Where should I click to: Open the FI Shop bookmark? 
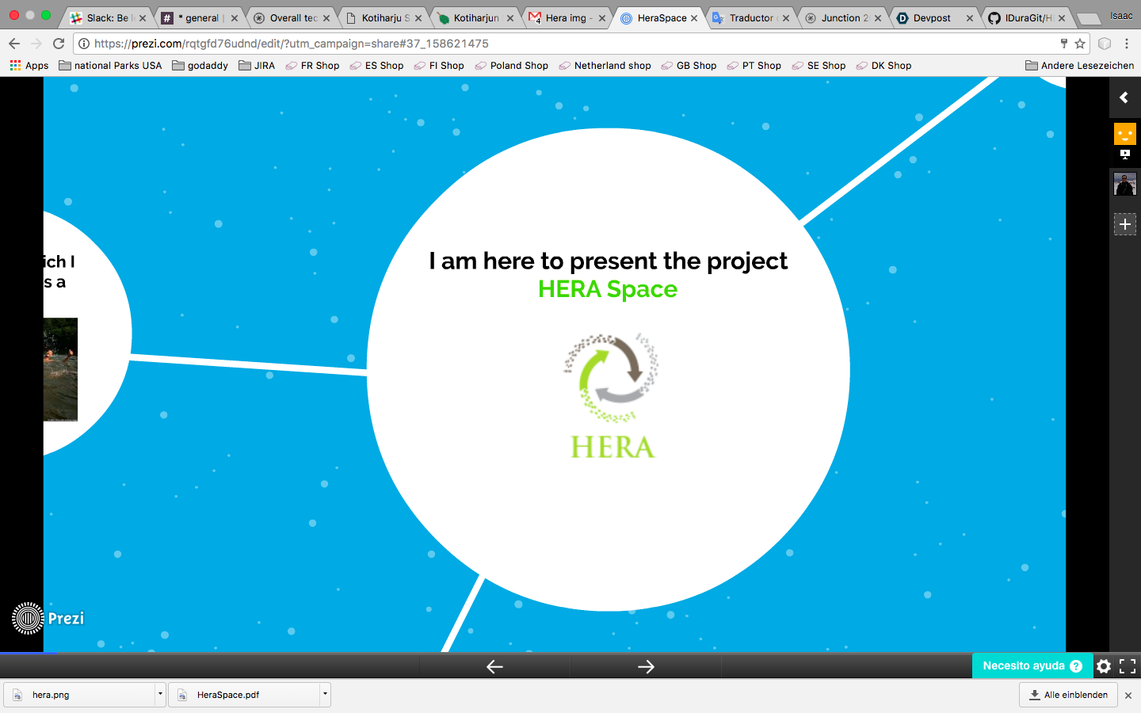click(x=439, y=66)
